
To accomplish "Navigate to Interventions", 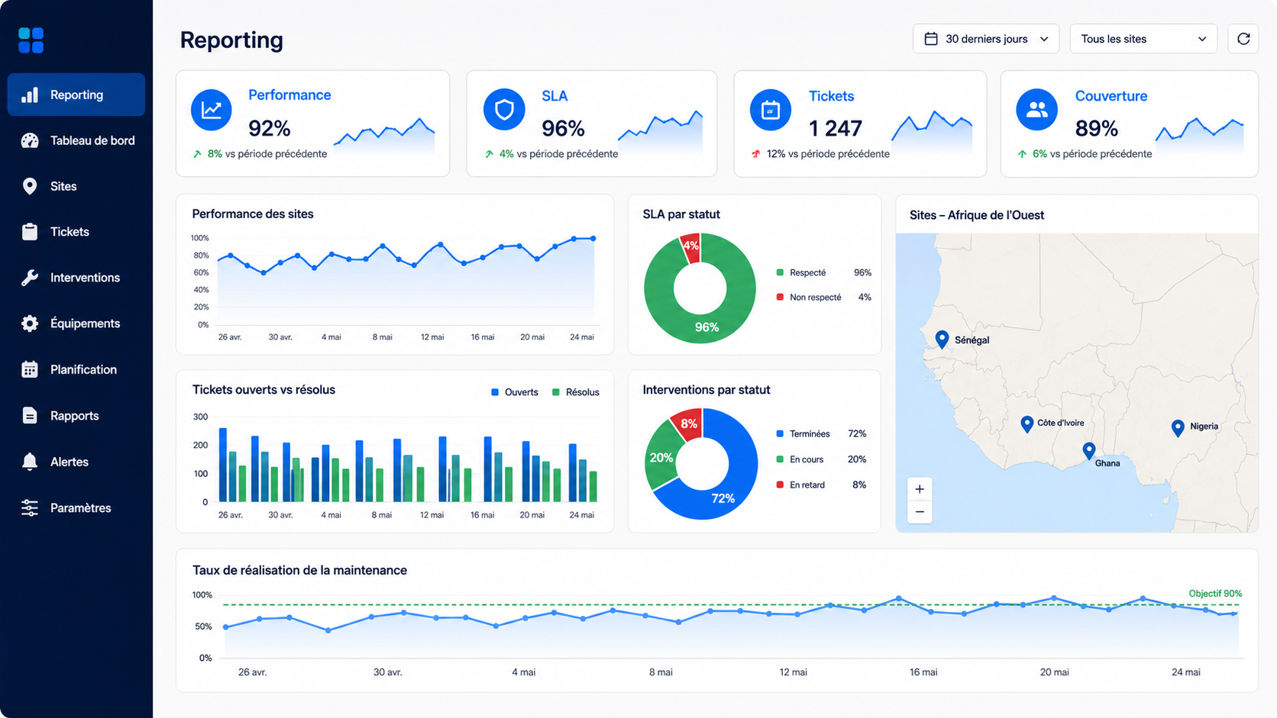I will tap(76, 278).
